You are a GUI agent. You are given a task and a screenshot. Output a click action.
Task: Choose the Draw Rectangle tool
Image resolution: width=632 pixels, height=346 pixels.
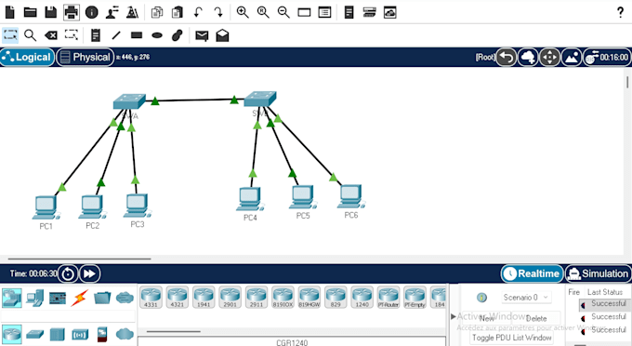point(137,35)
